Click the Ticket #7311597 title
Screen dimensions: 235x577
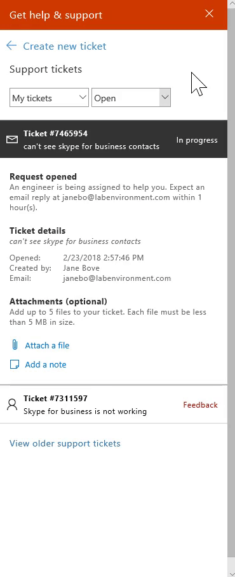[x=55, y=398]
